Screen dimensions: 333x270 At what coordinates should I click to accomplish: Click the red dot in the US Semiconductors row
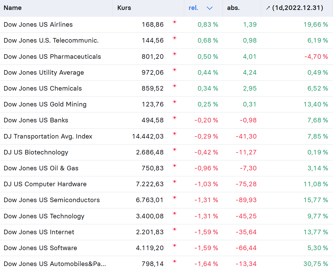tap(175, 198)
